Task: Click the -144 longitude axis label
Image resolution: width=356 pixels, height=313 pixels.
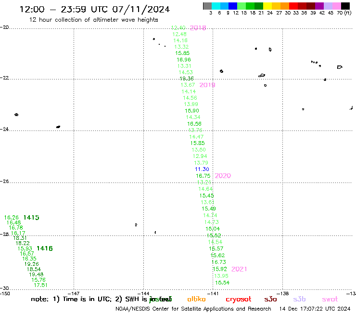Action: [143, 293]
